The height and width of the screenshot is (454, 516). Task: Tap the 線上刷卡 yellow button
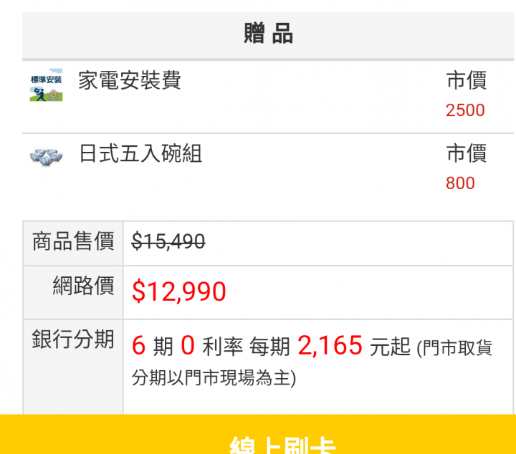point(258,435)
